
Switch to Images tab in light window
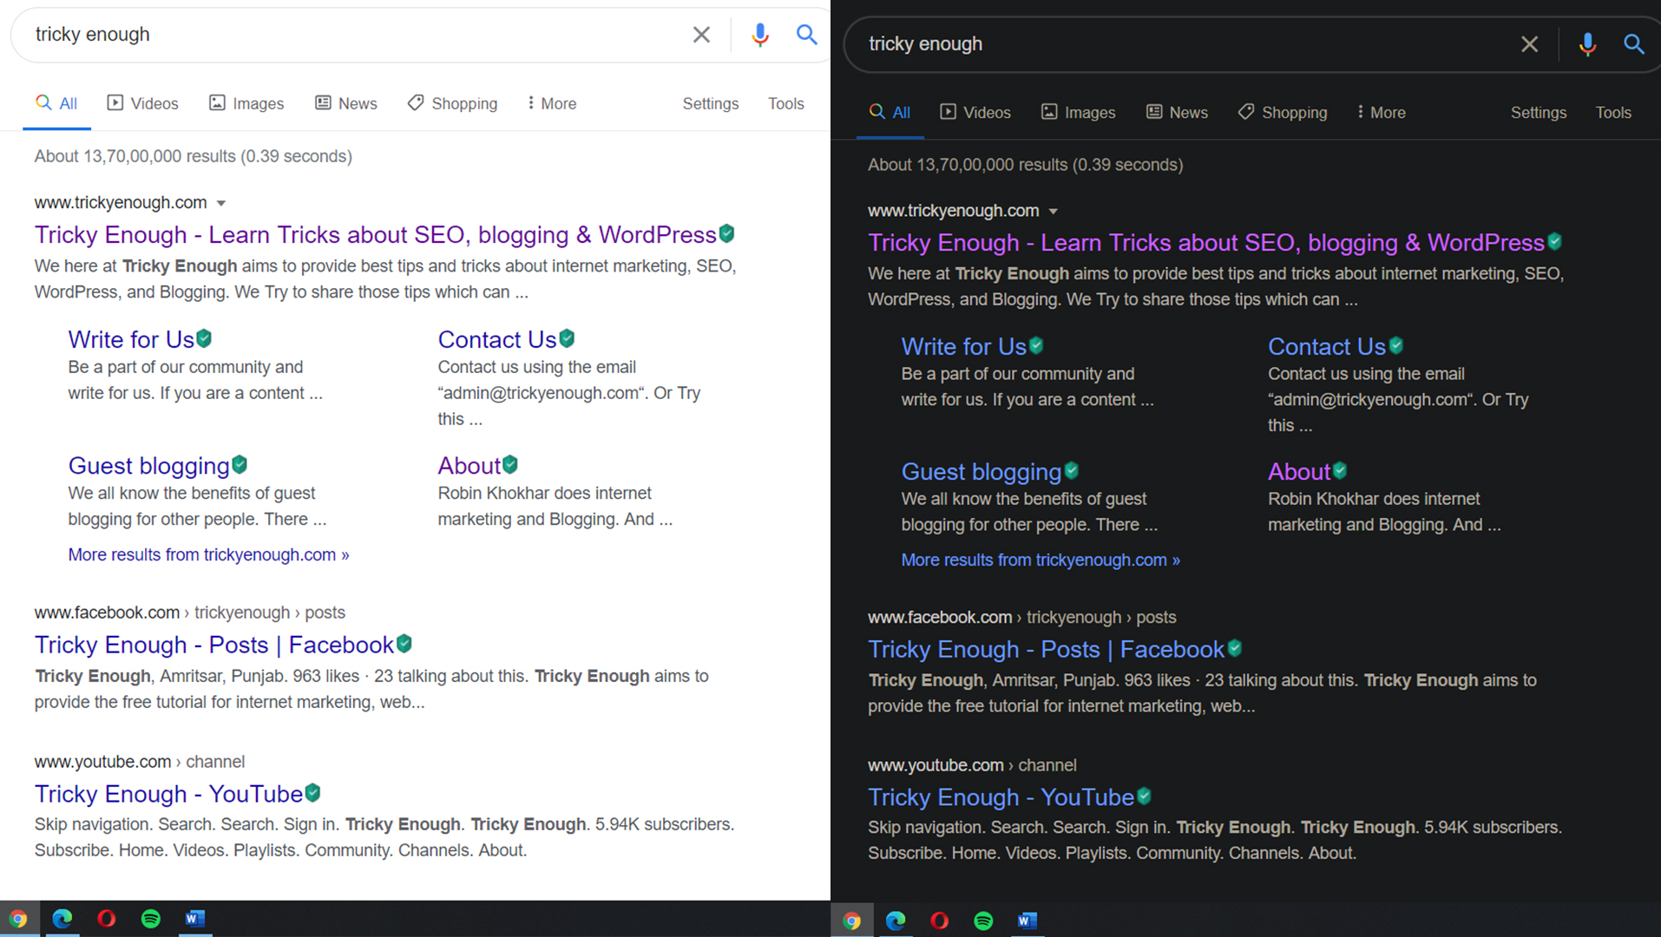(247, 103)
